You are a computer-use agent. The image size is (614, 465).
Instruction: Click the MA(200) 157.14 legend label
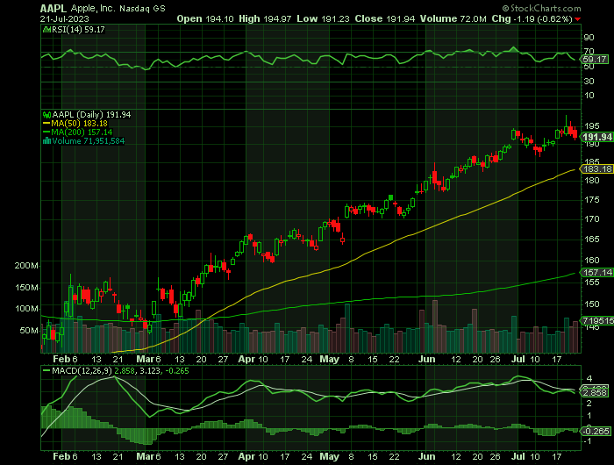pyautogui.click(x=82, y=132)
